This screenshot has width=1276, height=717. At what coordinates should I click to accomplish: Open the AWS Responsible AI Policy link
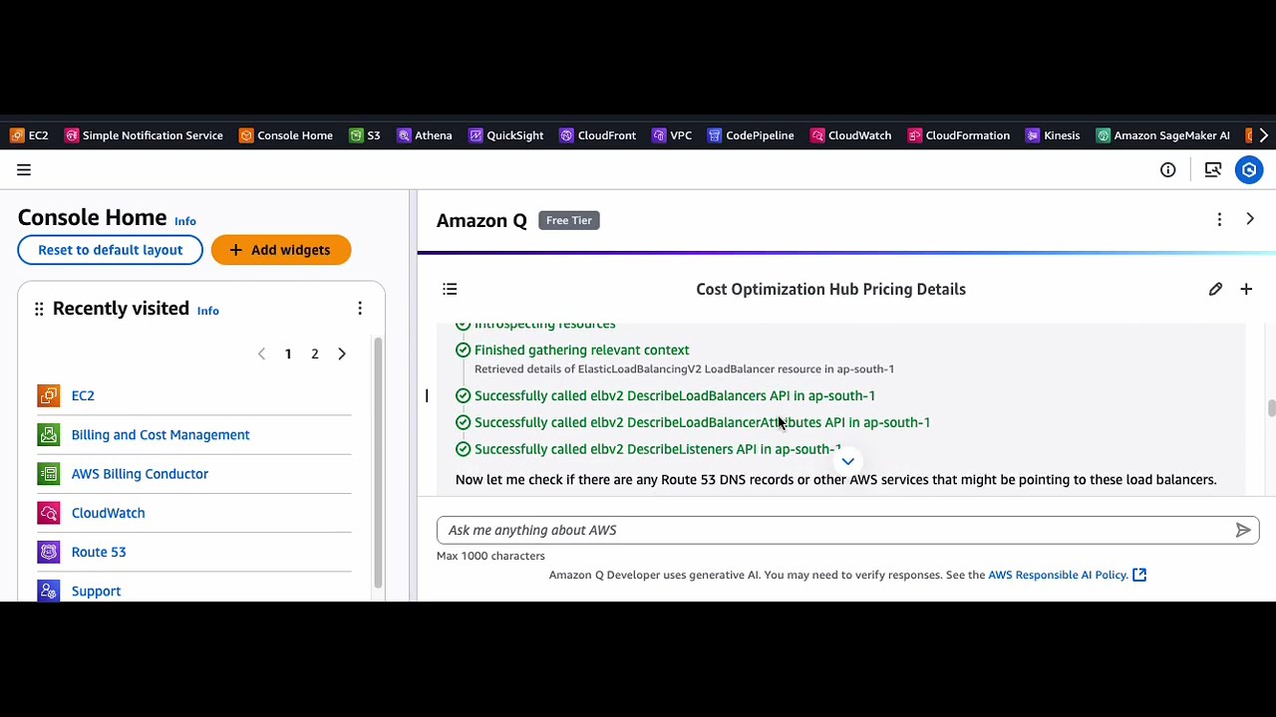click(1067, 575)
